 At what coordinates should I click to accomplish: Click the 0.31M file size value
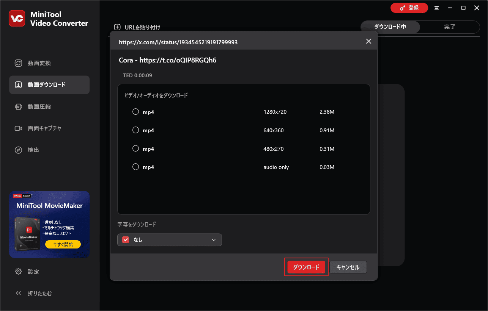tap(327, 149)
